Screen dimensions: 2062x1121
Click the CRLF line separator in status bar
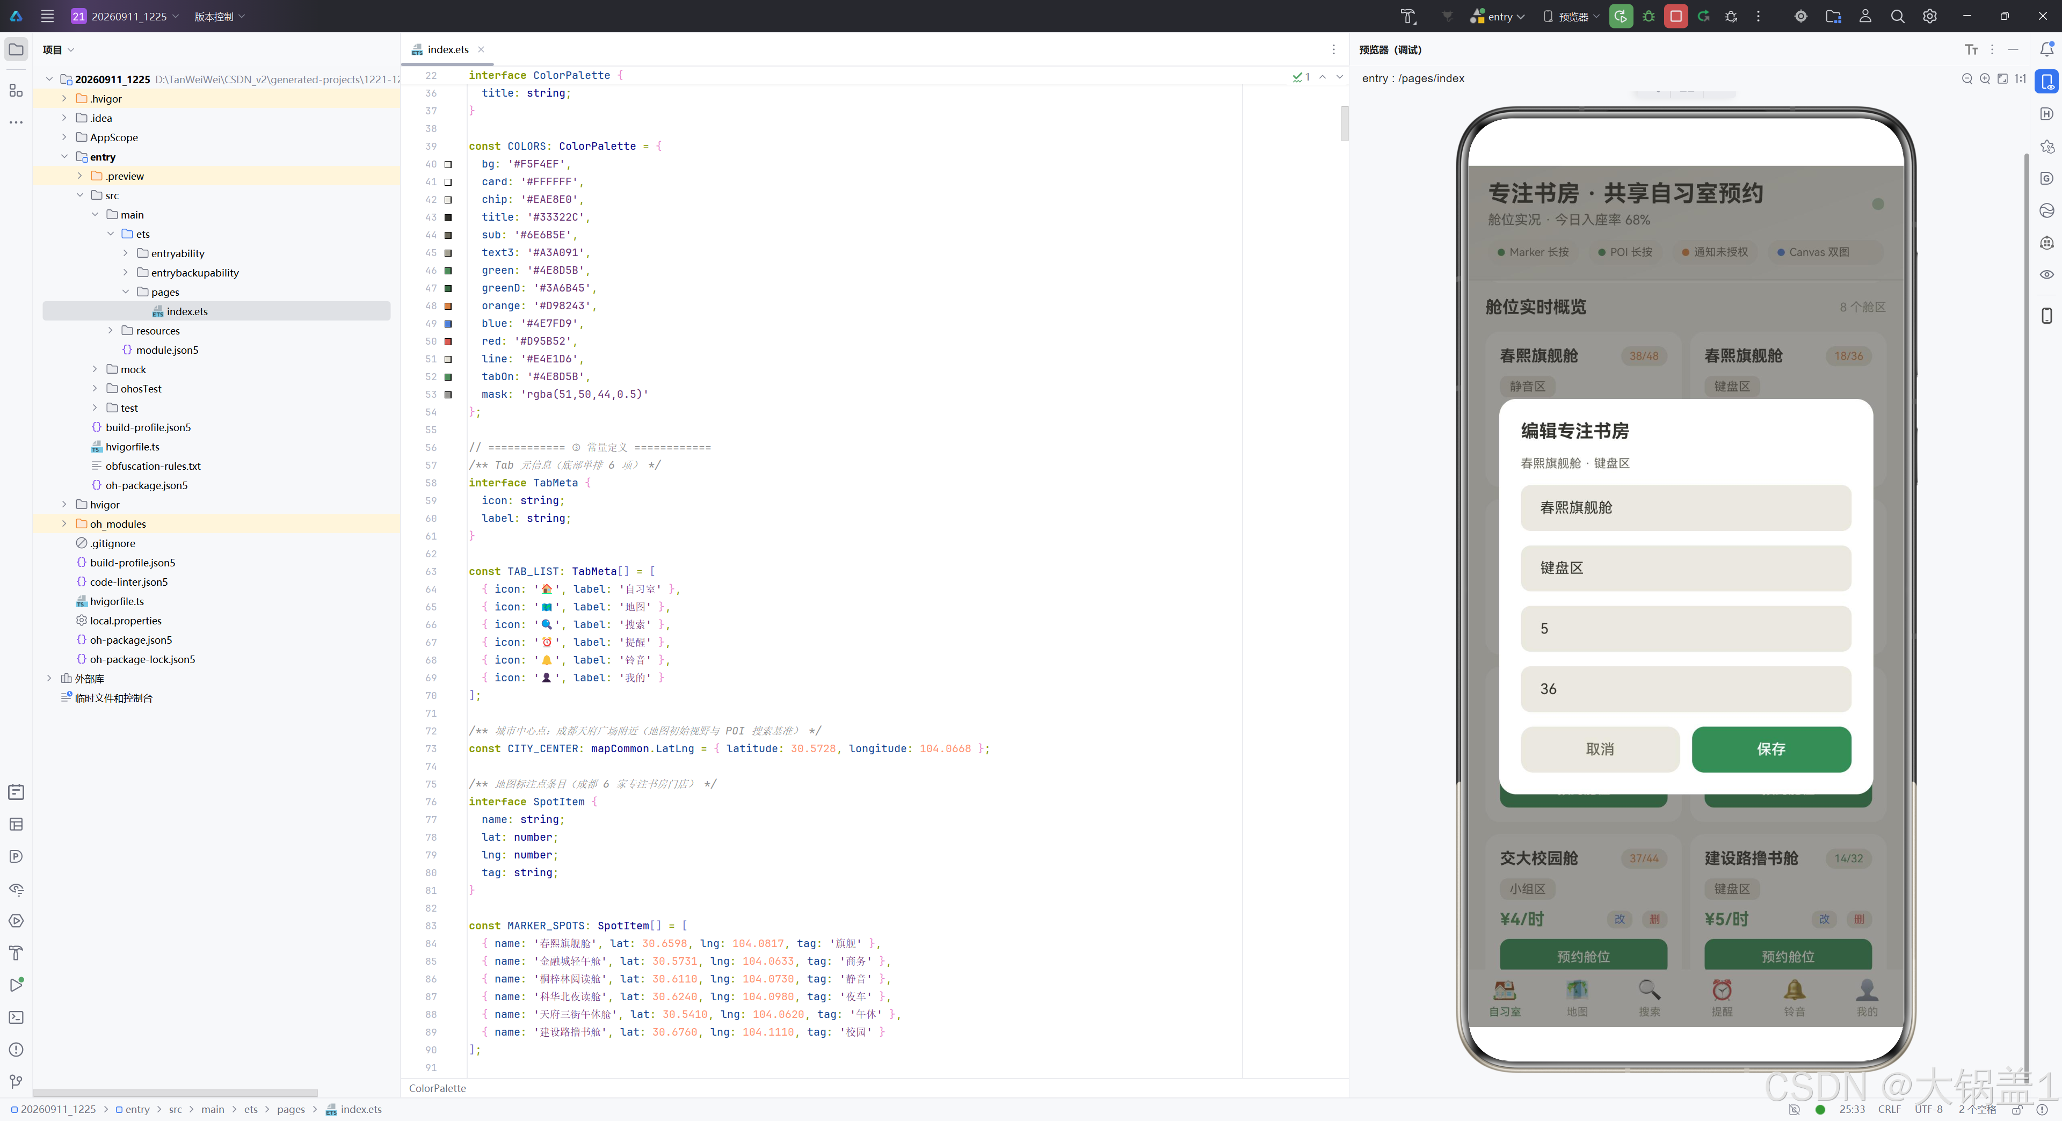click(x=1889, y=1109)
